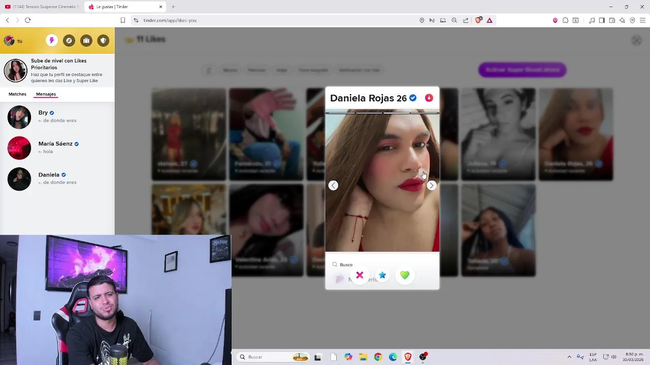The height and width of the screenshot is (365, 650).
Task: Open the filter settings icon in likes filters
Action: pos(208,70)
